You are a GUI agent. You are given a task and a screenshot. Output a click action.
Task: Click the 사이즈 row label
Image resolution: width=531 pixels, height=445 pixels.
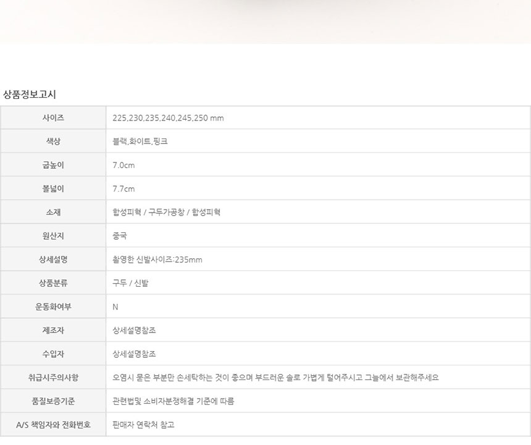point(53,118)
